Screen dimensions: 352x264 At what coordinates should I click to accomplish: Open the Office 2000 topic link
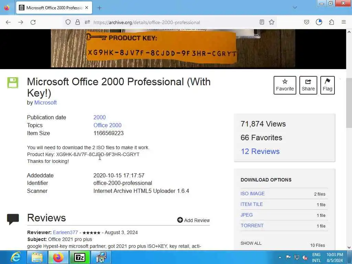107,125
